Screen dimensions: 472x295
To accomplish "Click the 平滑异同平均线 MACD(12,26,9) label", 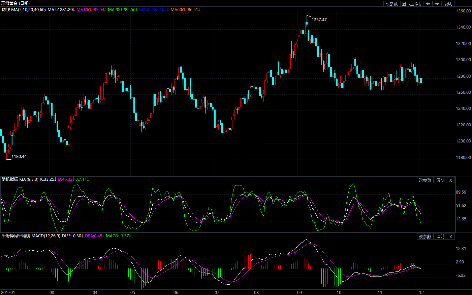I will point(31,236).
